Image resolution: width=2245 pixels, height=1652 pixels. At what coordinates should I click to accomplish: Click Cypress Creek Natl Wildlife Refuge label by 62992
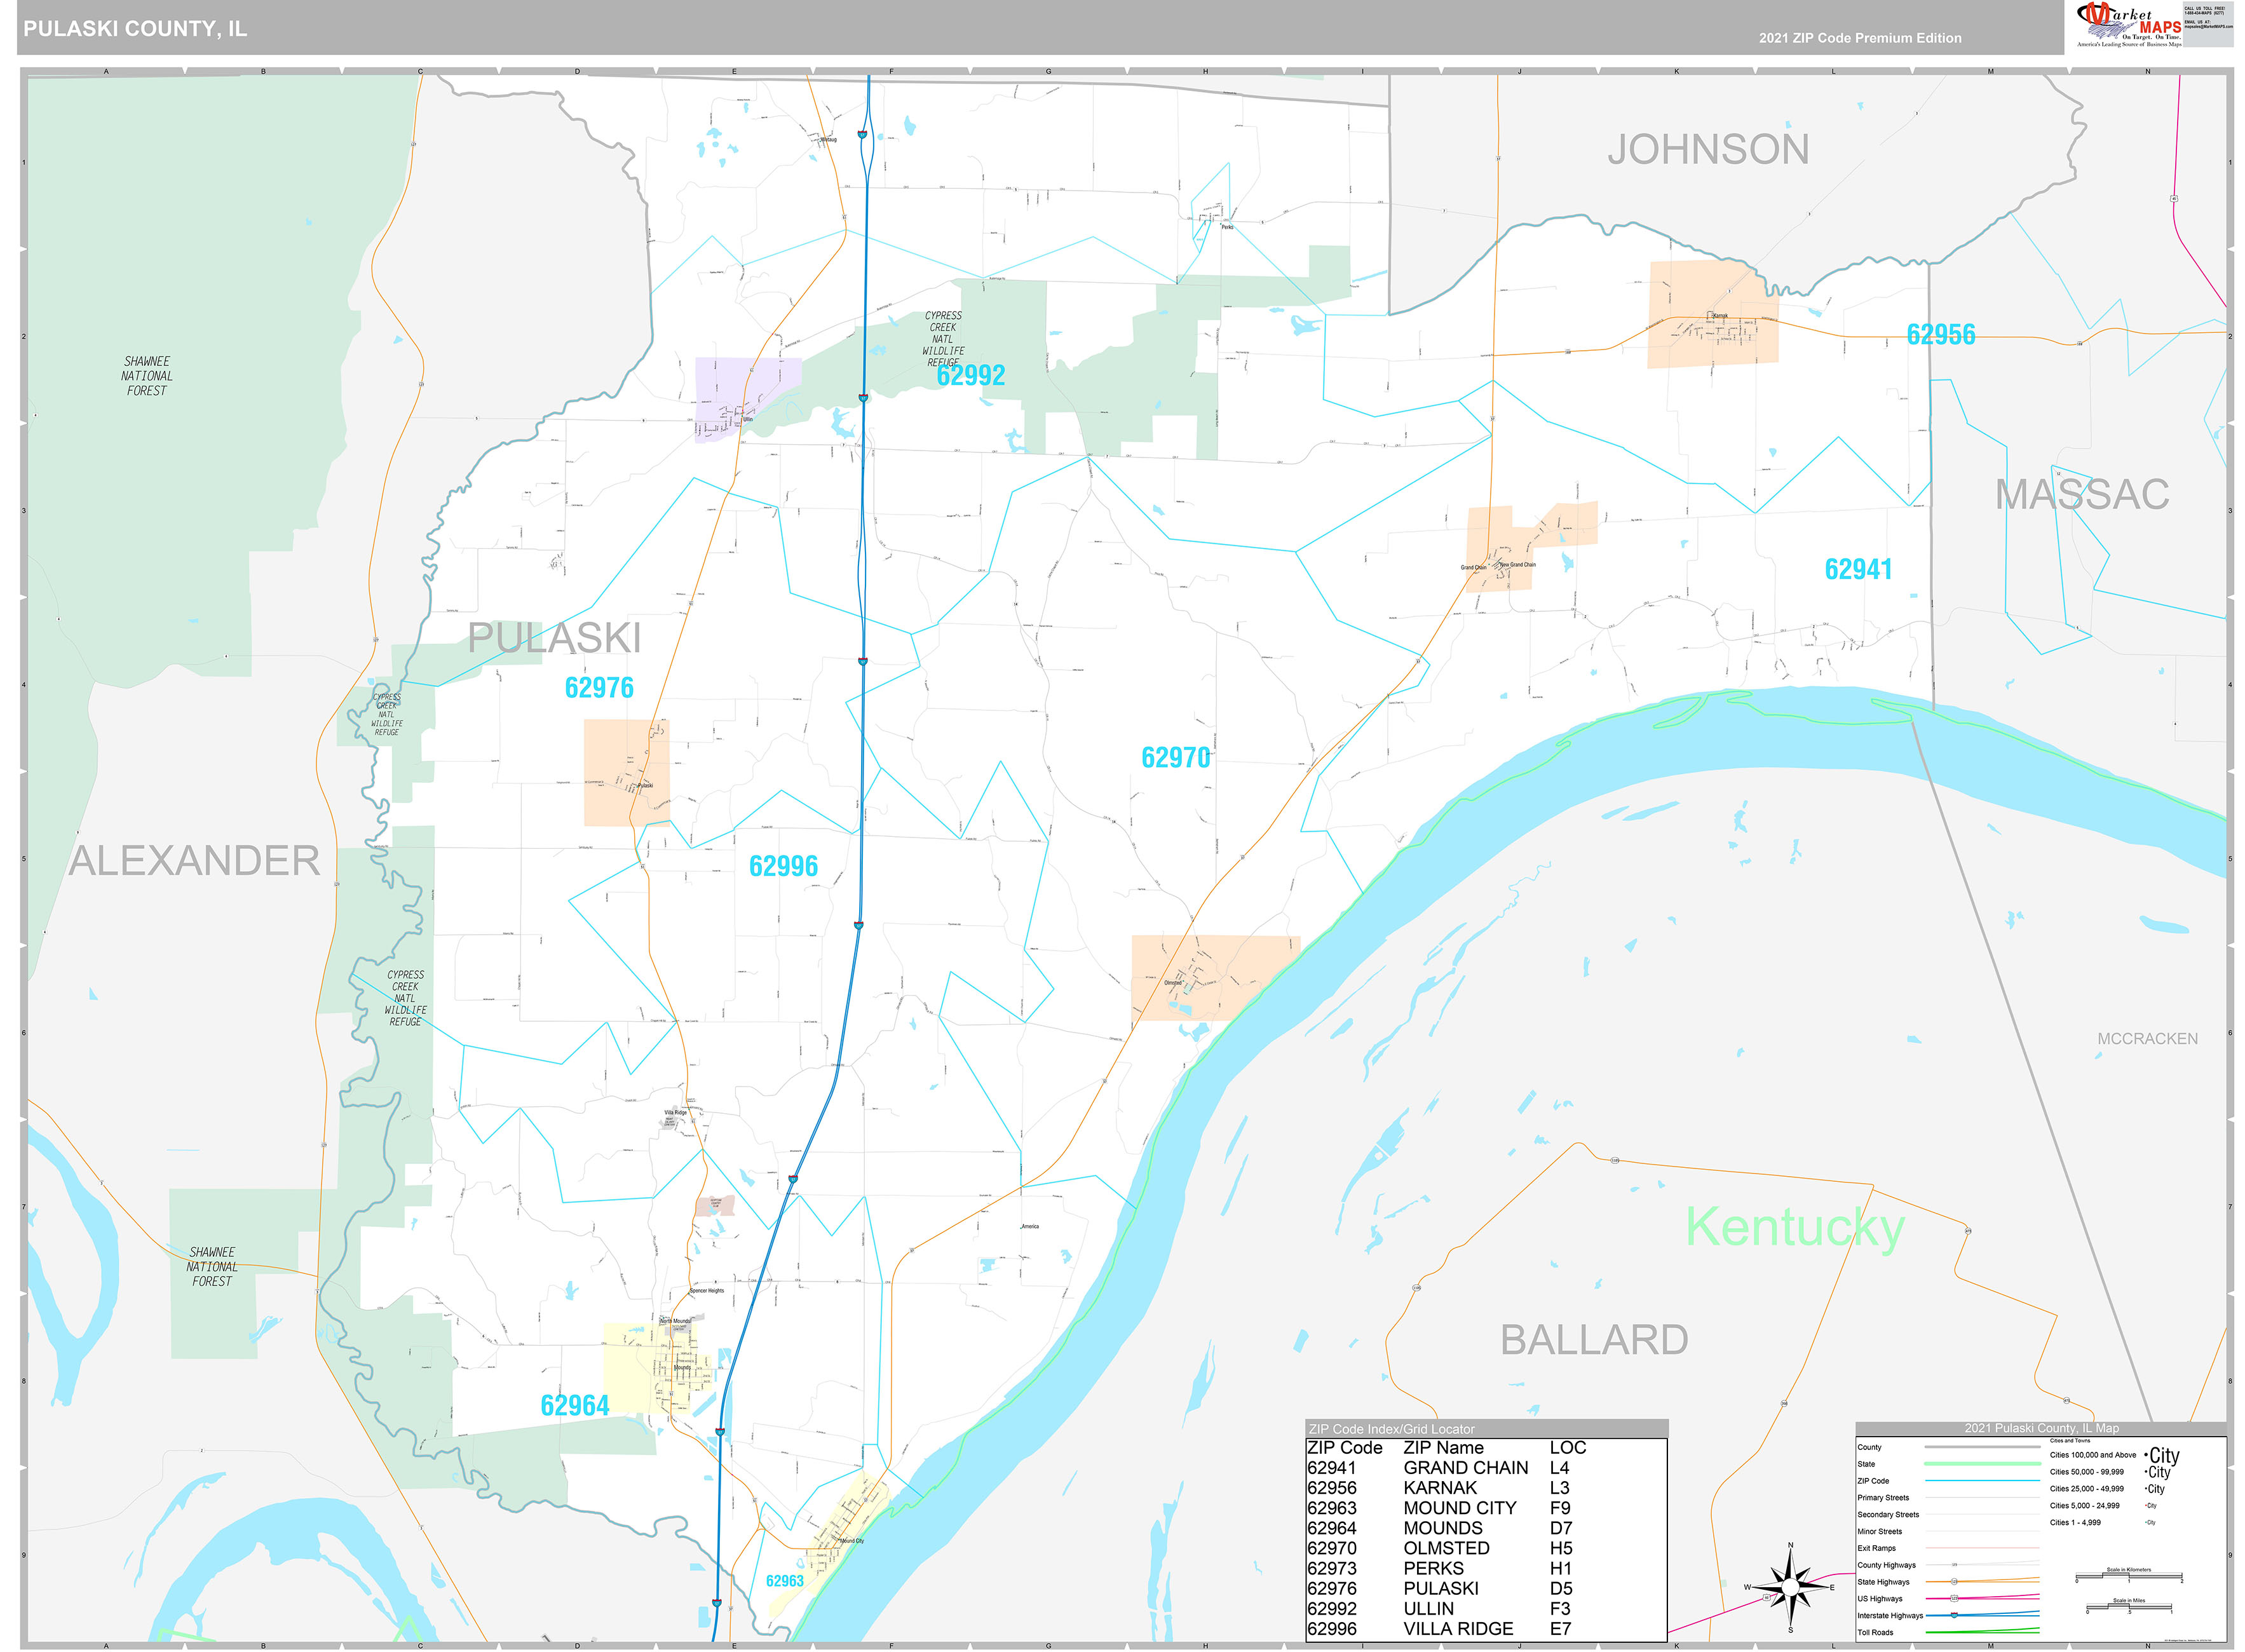click(943, 339)
